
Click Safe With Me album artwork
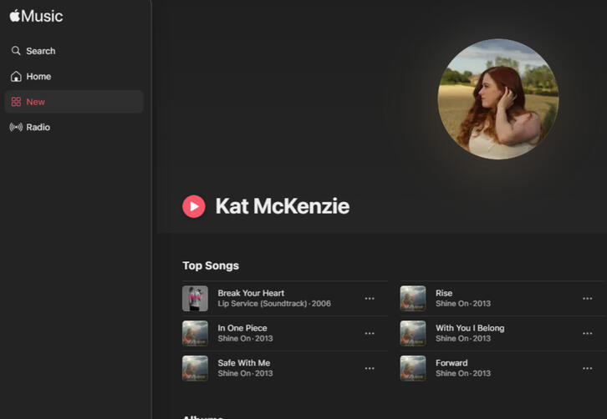coord(195,368)
